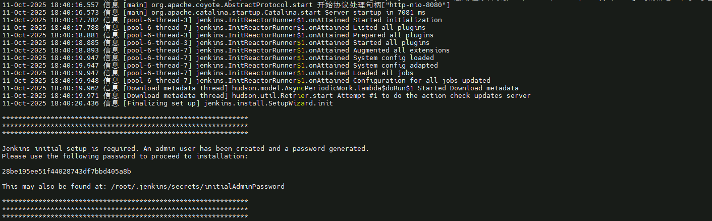Click the "Listed all plugins" log message

point(389,28)
